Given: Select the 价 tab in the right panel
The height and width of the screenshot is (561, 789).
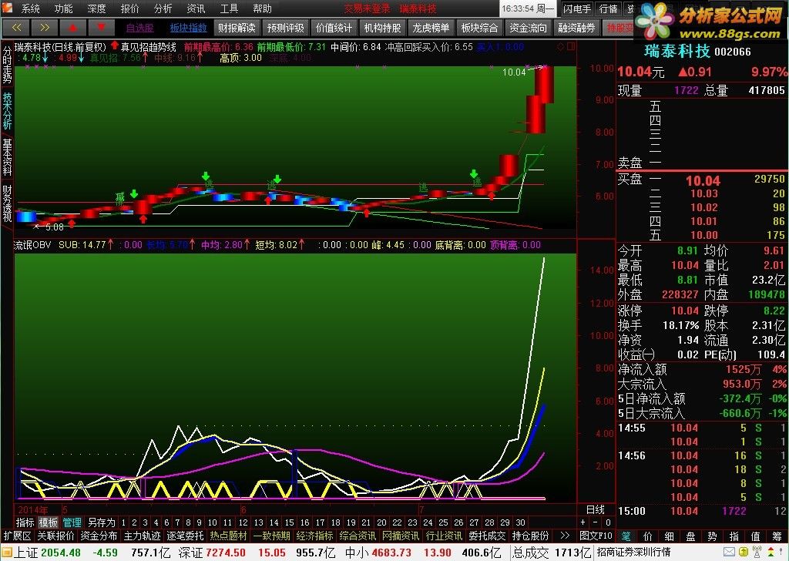Looking at the screenshot, I should click(x=647, y=536).
